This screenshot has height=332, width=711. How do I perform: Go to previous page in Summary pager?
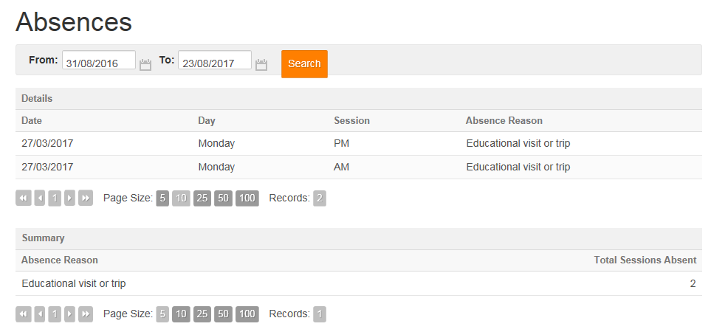point(40,314)
